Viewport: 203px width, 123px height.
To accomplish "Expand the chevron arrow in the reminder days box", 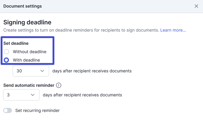I will [33, 95].
